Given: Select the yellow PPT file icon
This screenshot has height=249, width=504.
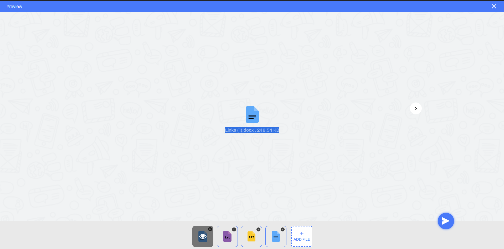Looking at the screenshot, I should click(251, 236).
